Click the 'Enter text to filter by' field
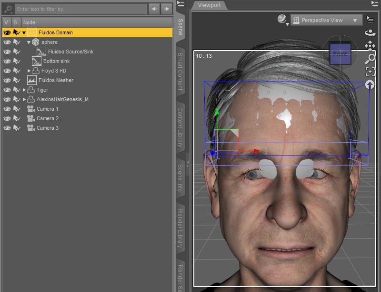This screenshot has height=292, width=381. [81, 9]
